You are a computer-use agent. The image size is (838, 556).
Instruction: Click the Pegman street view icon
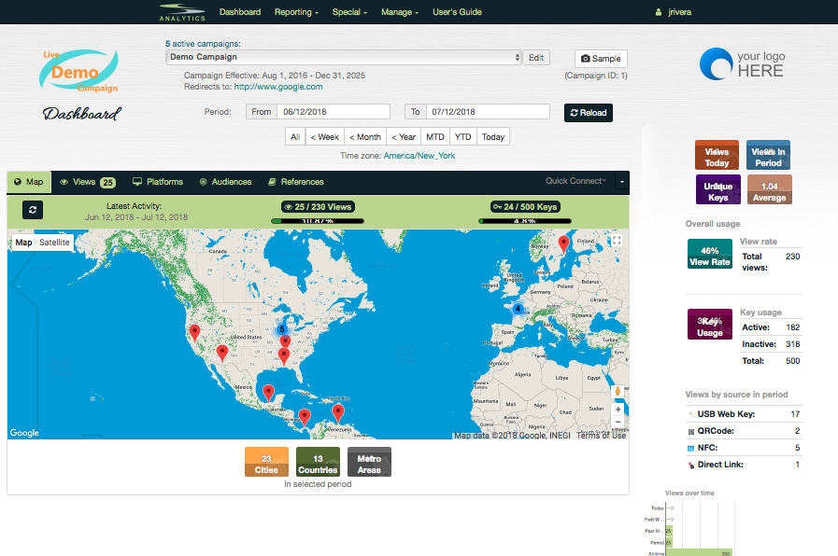[618, 390]
